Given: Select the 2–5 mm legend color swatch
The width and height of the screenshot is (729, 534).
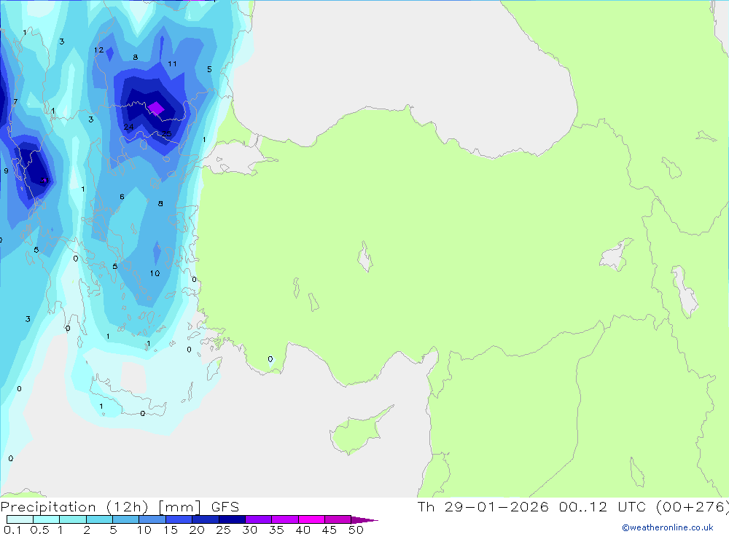Looking at the screenshot, I should [99, 519].
